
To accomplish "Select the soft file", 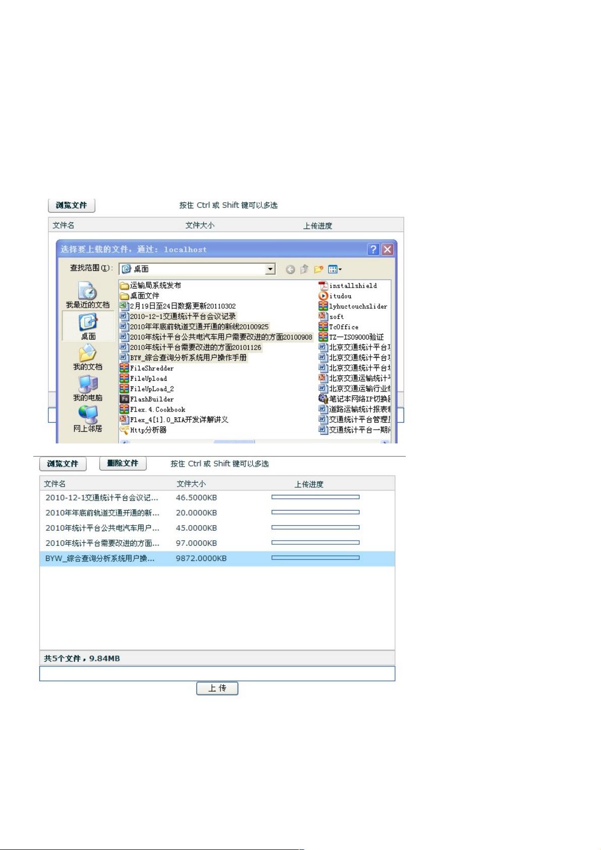I will click(x=332, y=317).
